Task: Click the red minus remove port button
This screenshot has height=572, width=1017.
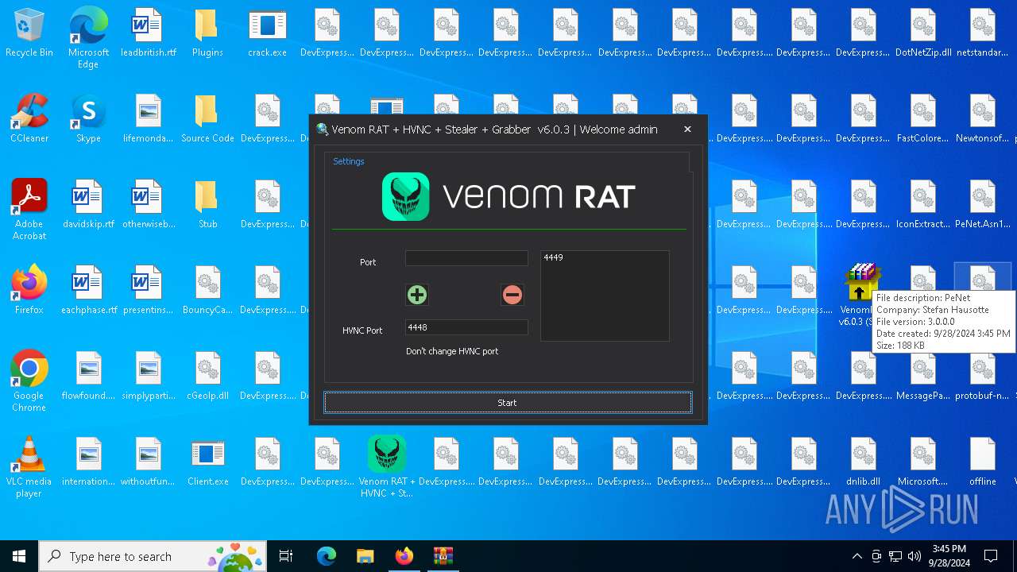Action: tap(512, 295)
